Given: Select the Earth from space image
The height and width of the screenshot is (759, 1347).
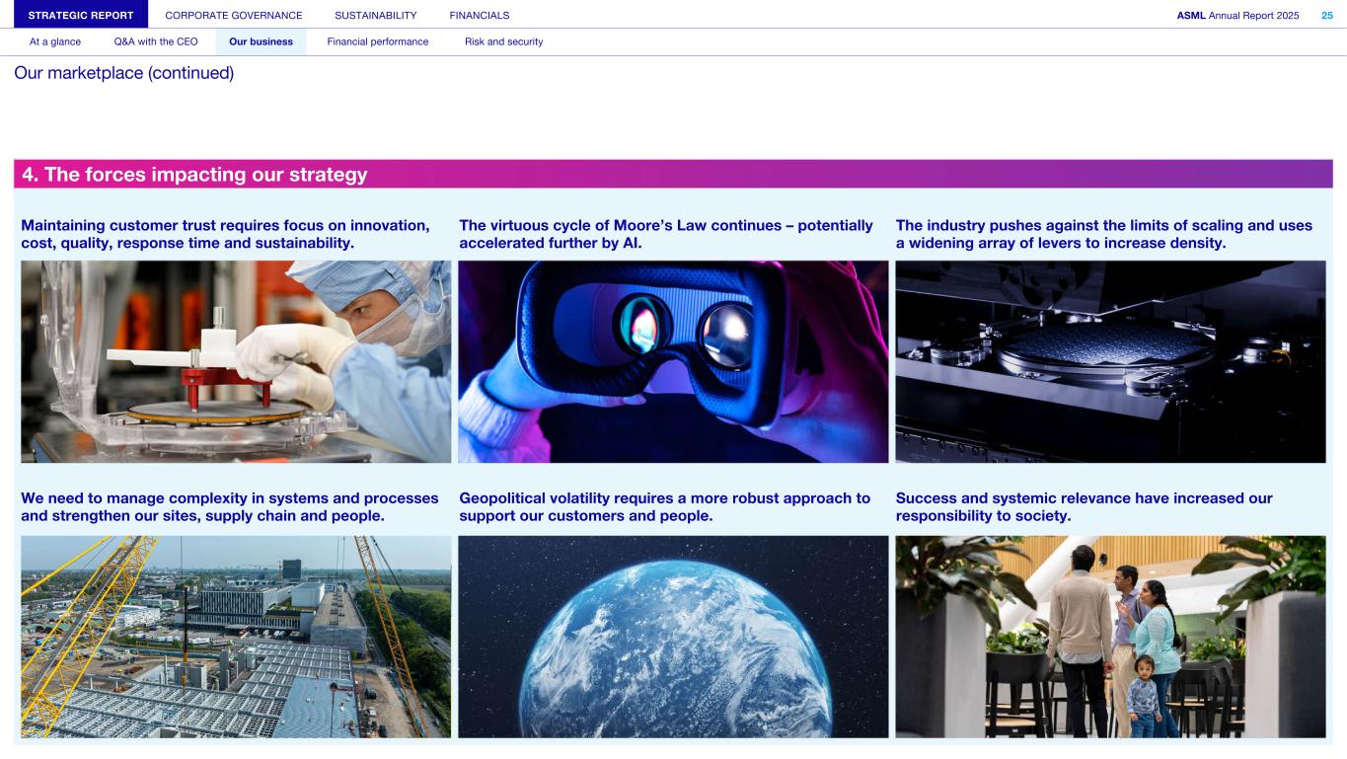Looking at the screenshot, I should [x=673, y=637].
